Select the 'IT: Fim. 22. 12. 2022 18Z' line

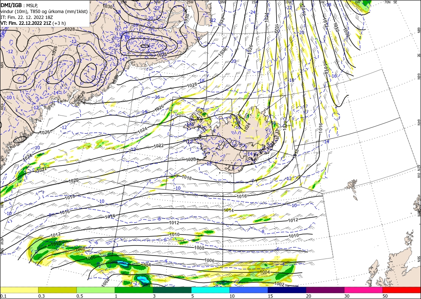[x=26, y=17]
